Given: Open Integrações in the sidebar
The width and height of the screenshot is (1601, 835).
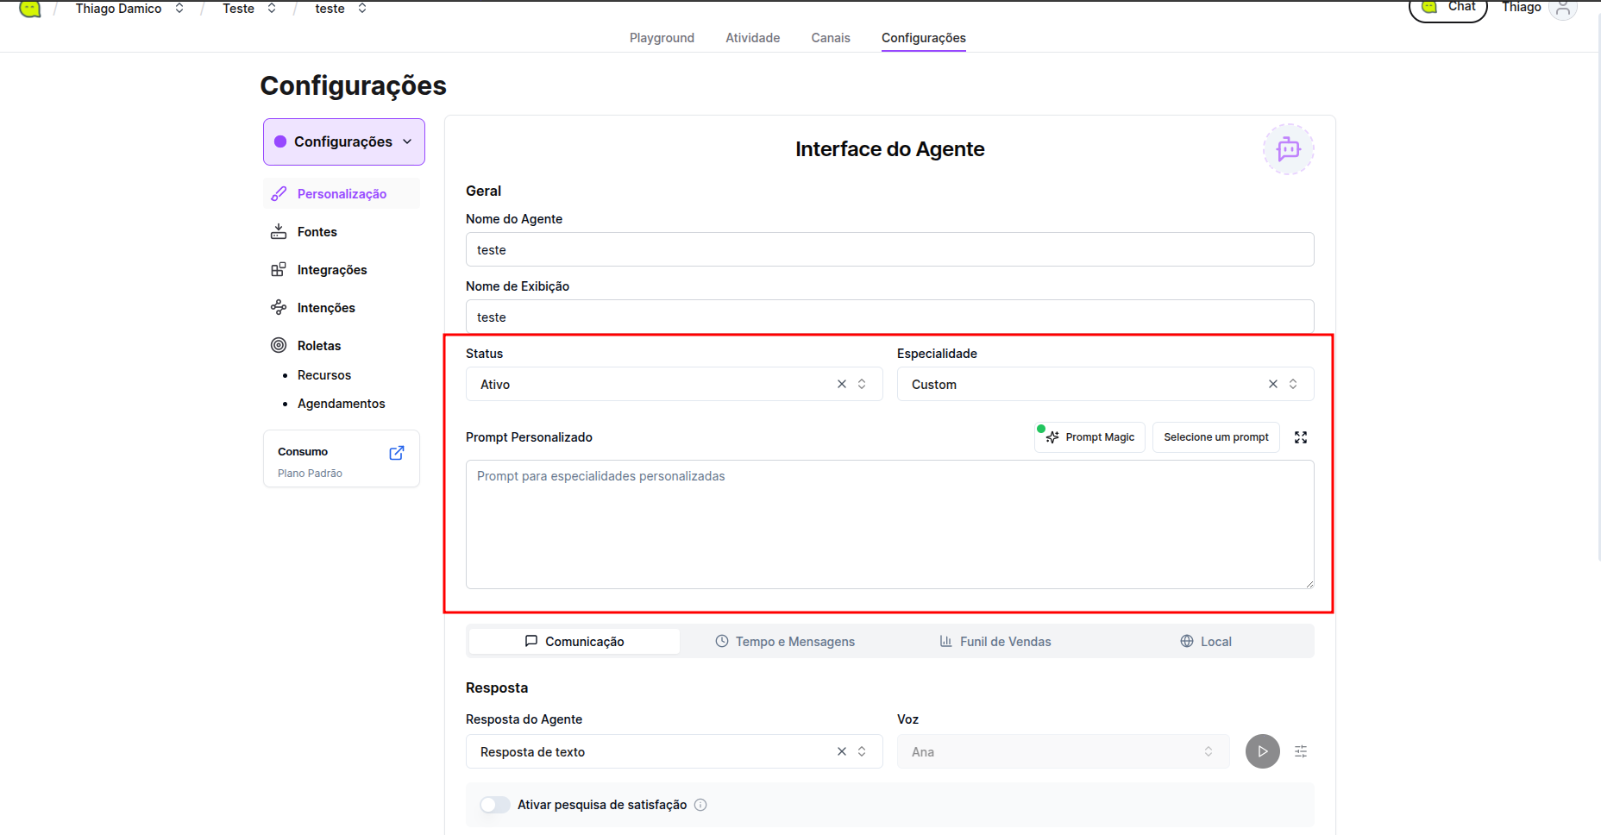Looking at the screenshot, I should click(x=332, y=270).
